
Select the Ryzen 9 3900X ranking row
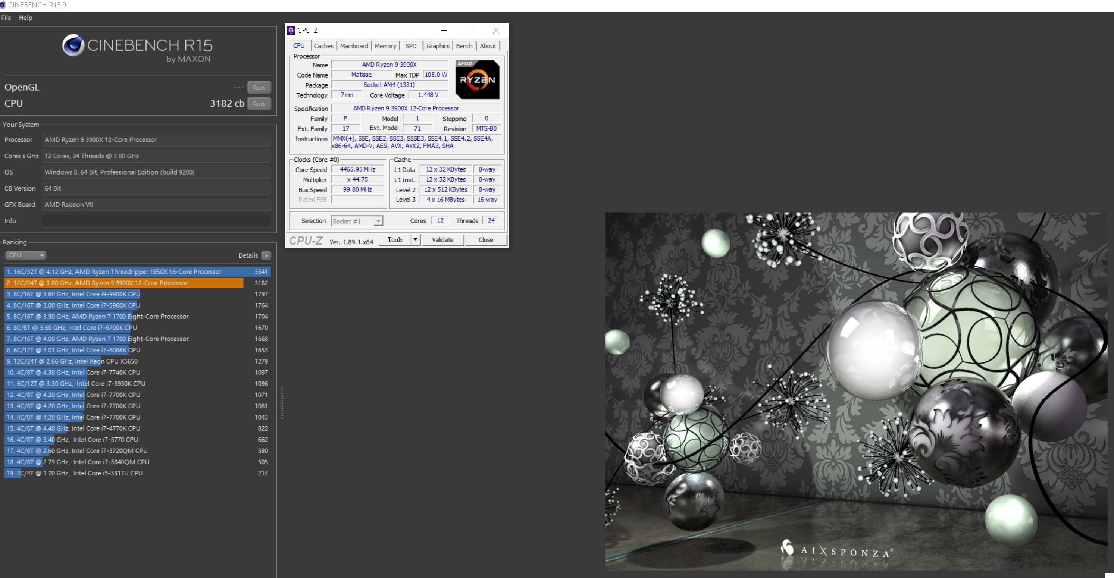tap(138, 283)
